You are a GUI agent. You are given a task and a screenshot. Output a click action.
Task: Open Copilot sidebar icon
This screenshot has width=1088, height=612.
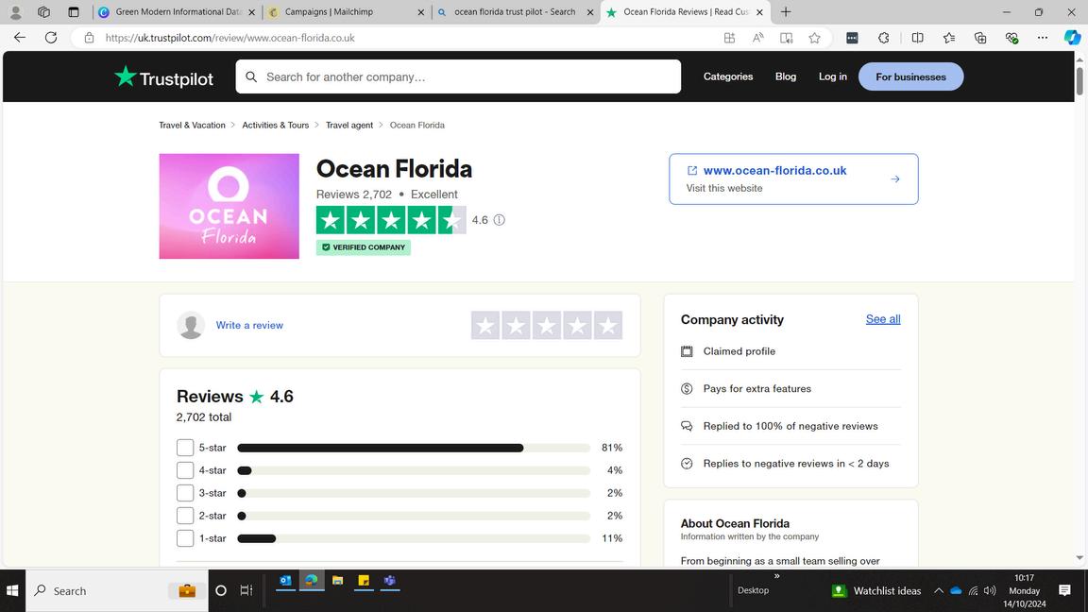pos(1072,38)
